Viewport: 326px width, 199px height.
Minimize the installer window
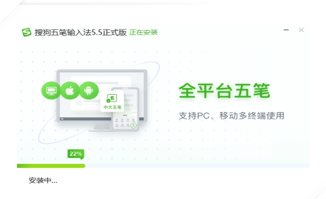(286, 30)
